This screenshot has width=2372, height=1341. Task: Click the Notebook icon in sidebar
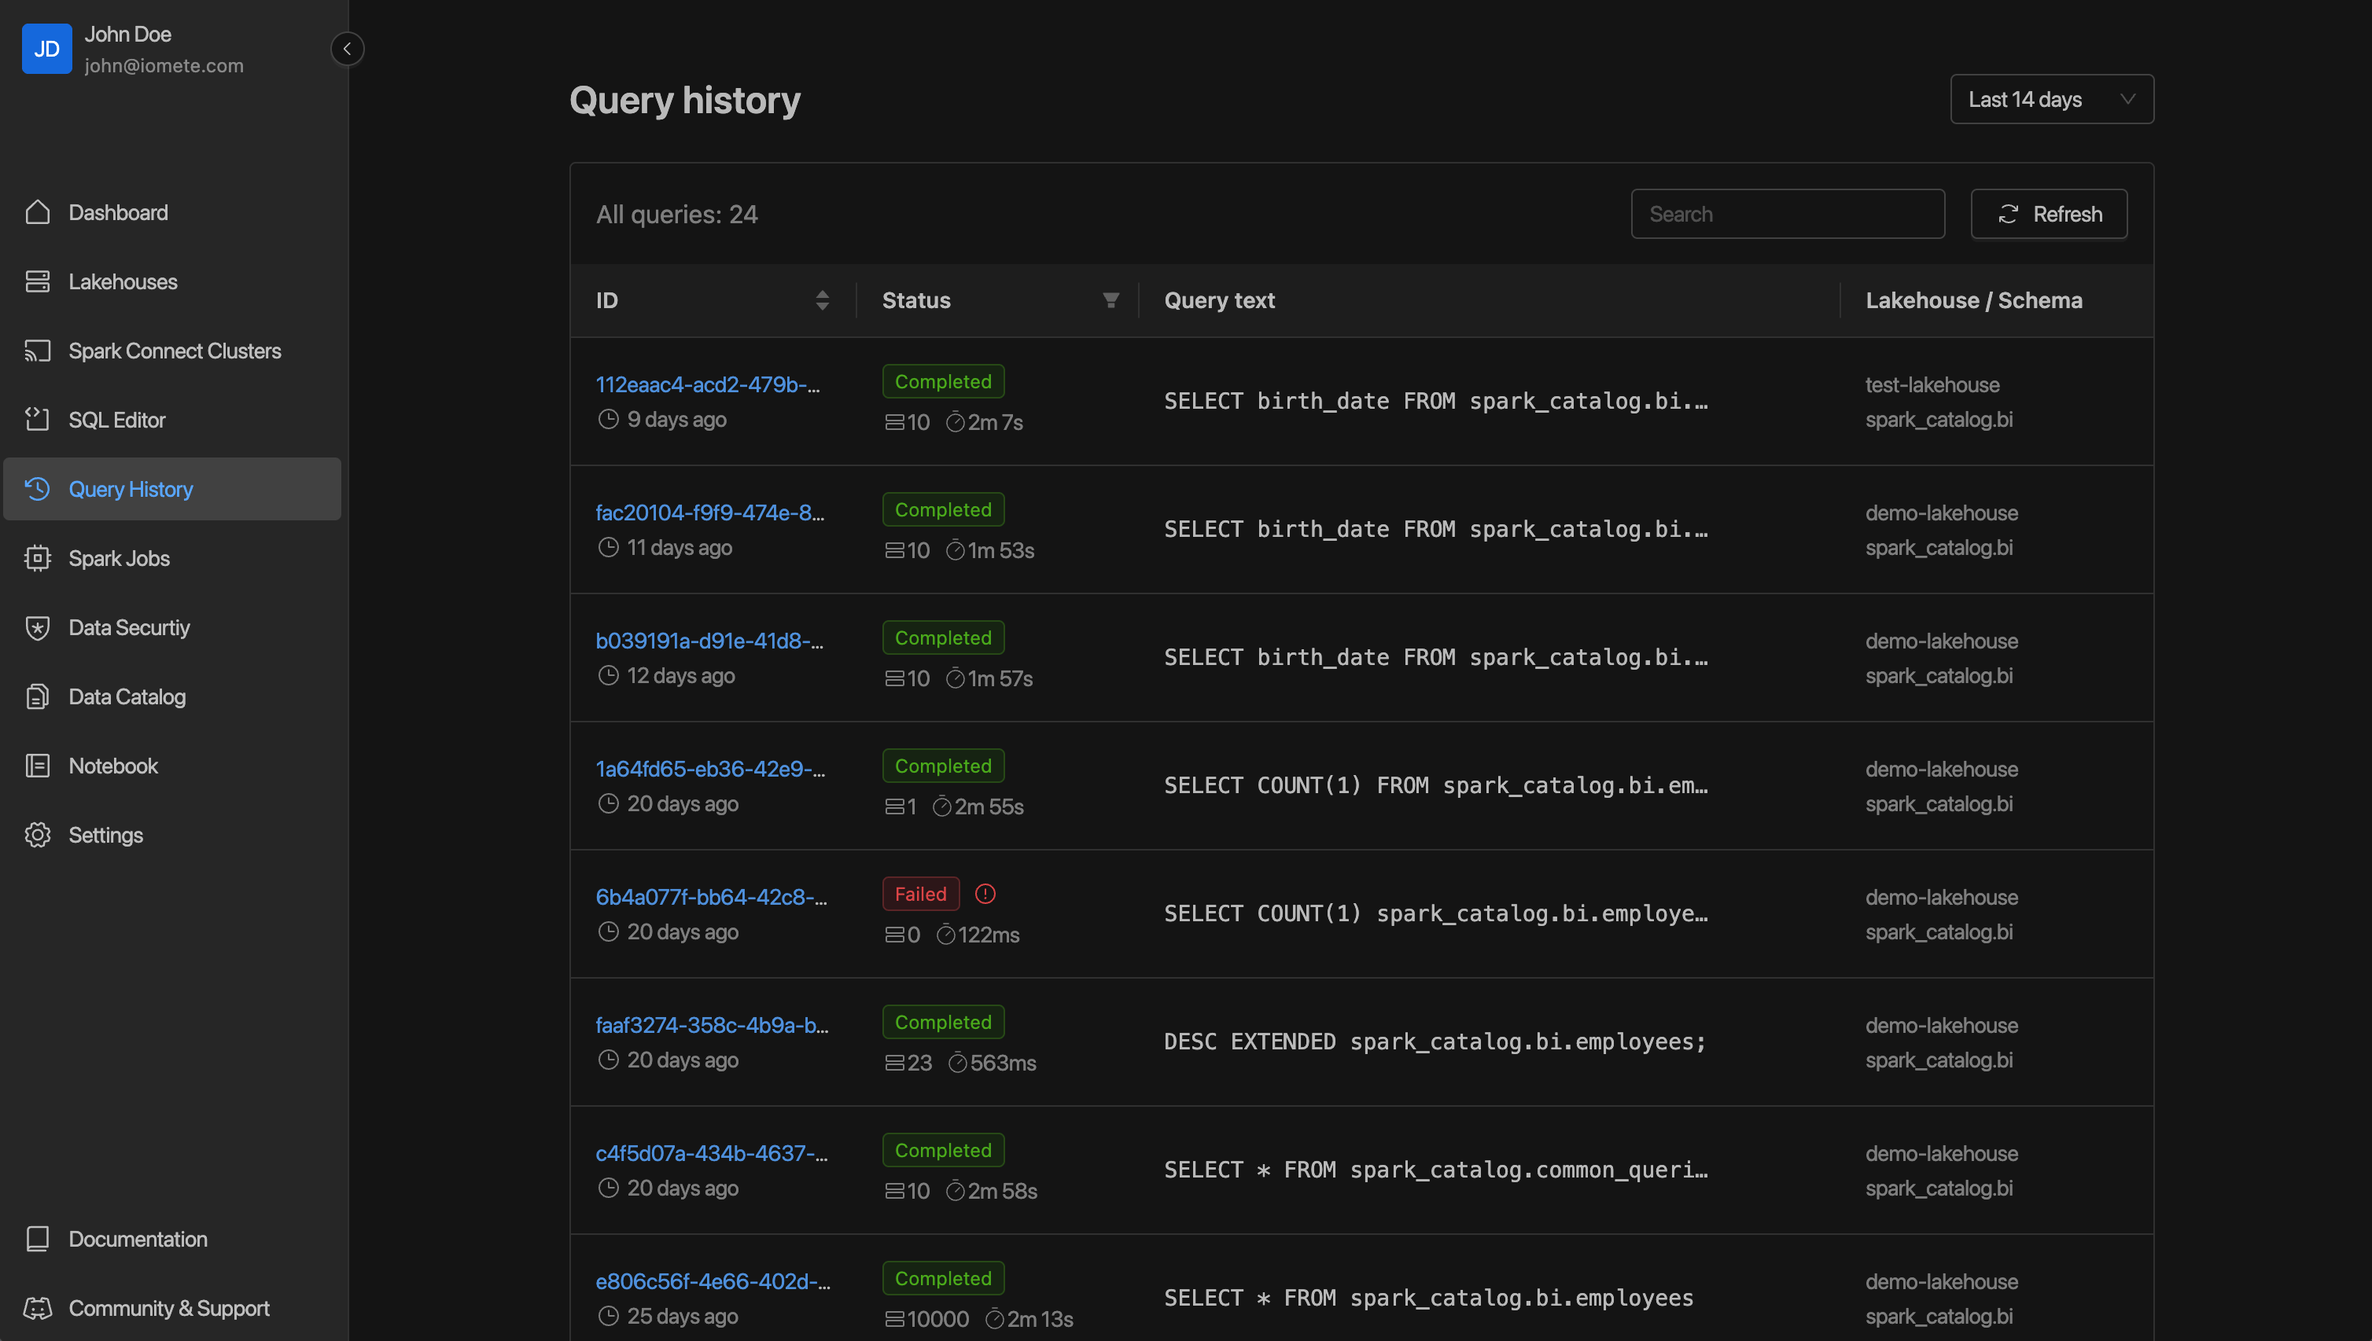[38, 766]
